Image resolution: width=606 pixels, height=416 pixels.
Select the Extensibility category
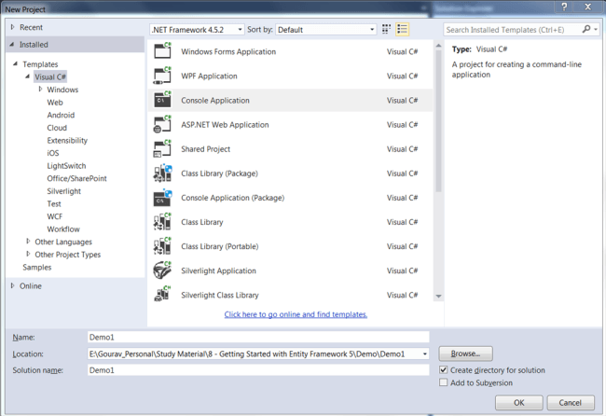(x=67, y=140)
